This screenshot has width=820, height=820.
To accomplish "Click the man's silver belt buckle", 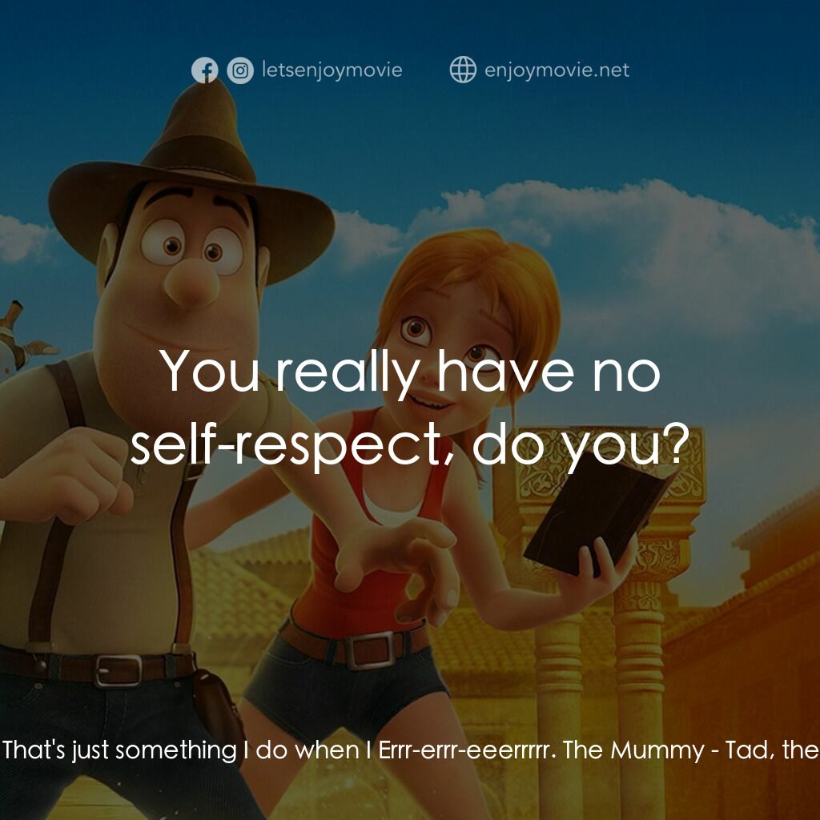I will (118, 670).
